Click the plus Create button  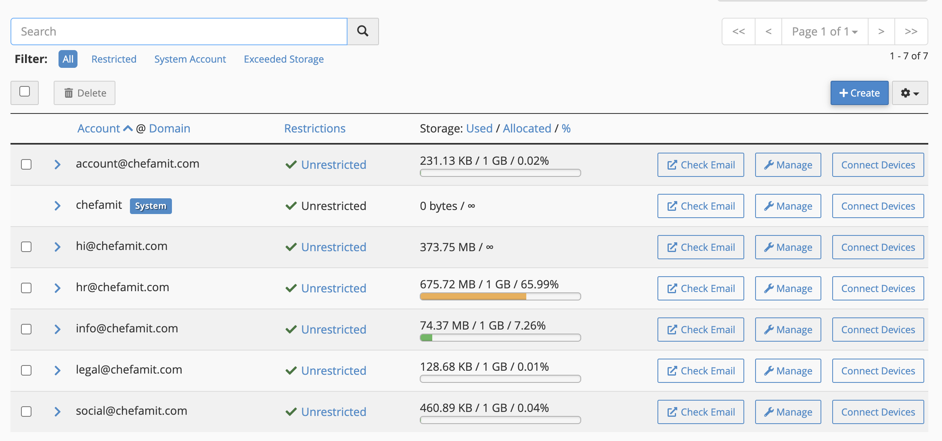859,93
